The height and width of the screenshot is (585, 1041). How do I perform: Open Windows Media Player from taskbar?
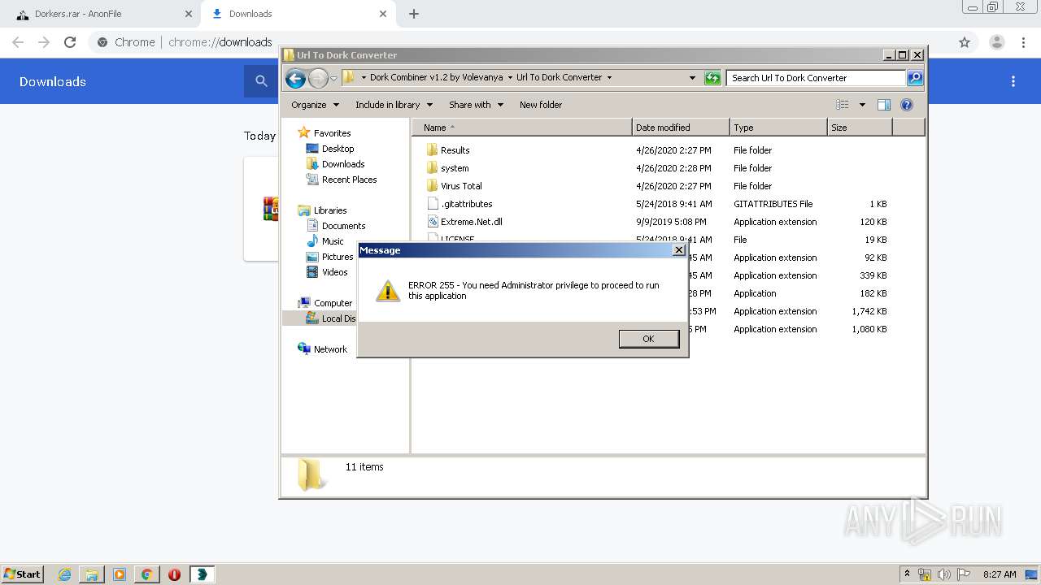tap(120, 574)
